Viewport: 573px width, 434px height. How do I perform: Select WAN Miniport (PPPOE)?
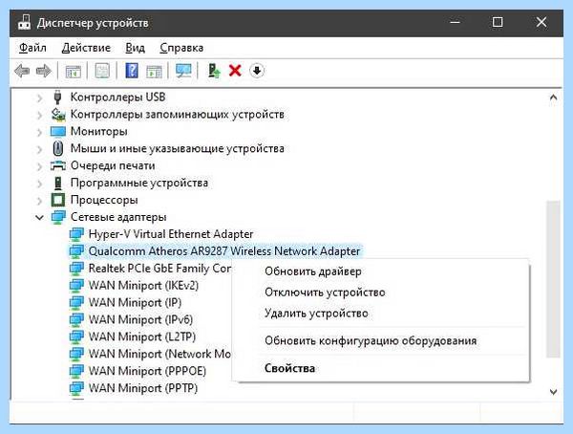click(147, 371)
